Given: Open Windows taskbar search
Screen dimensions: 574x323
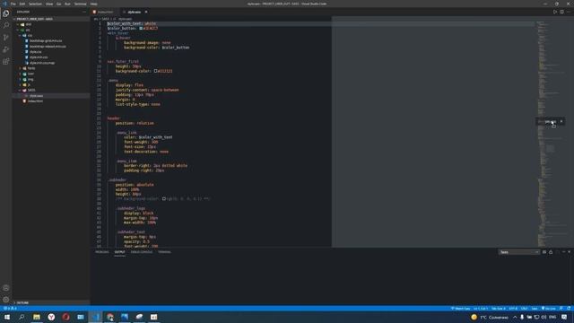Looking at the screenshot, I should [x=22, y=317].
